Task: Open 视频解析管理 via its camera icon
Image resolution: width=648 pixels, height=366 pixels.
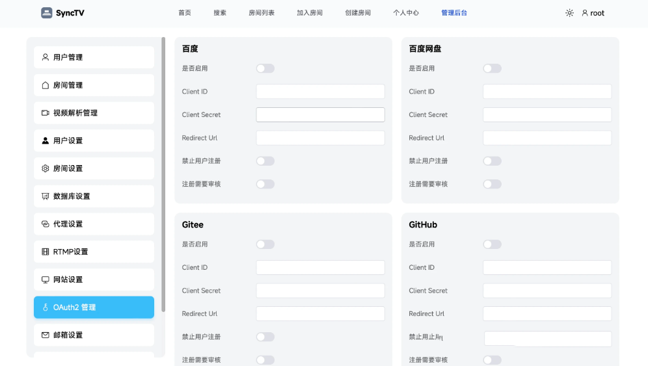Action: pyautogui.click(x=46, y=112)
